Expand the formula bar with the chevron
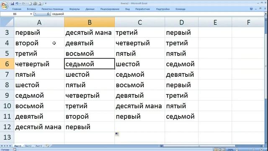Image resolution: width=268 pixels, height=151 pixels. click(x=266, y=14)
